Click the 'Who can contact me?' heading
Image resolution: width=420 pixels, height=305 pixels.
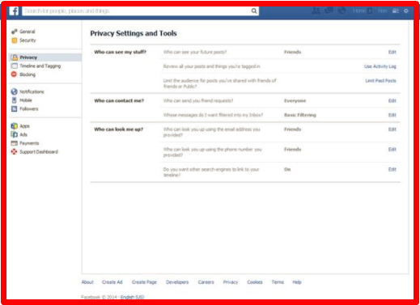pos(119,100)
